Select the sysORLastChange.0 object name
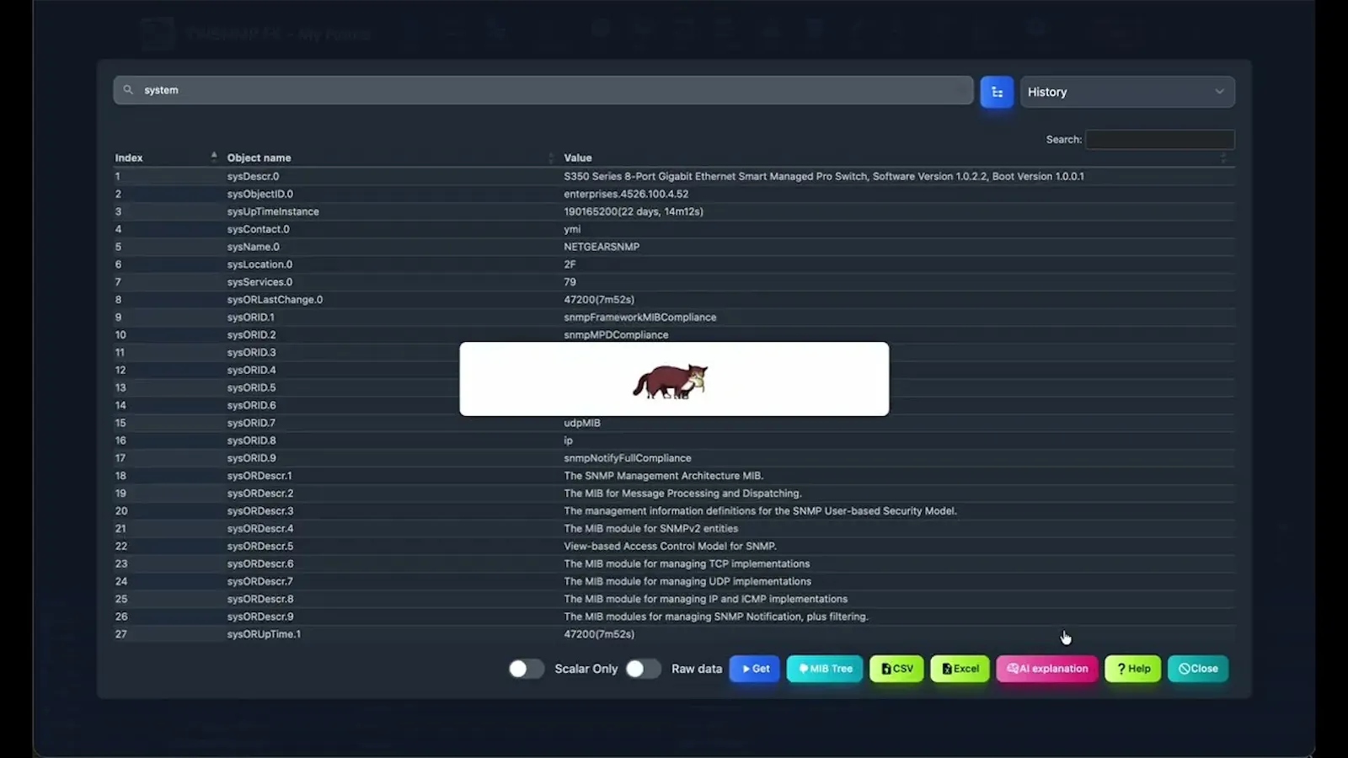This screenshot has height=758, width=1348. [275, 300]
